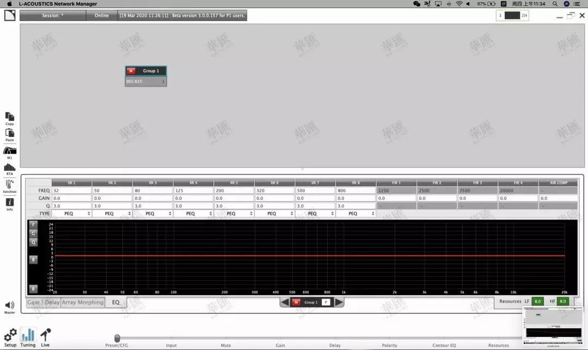
Task: Click the Copy icon in left sidebar
Action: click(x=9, y=117)
